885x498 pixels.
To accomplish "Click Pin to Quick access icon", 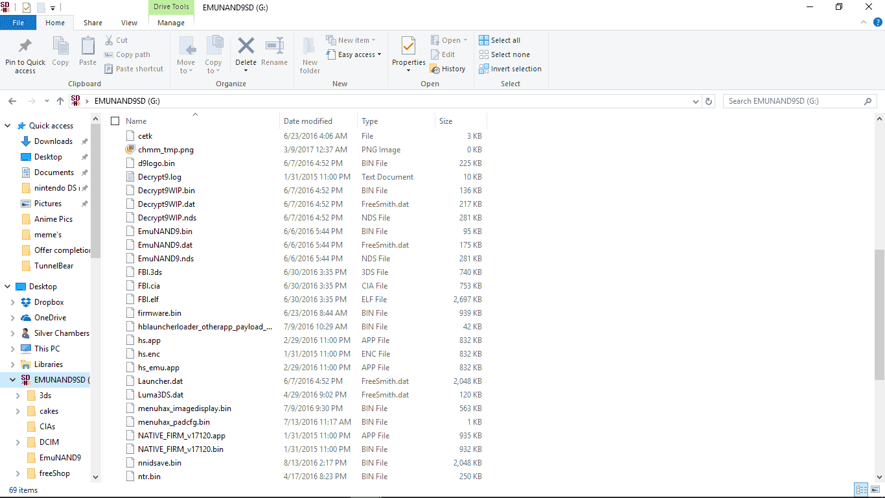I will click(25, 47).
